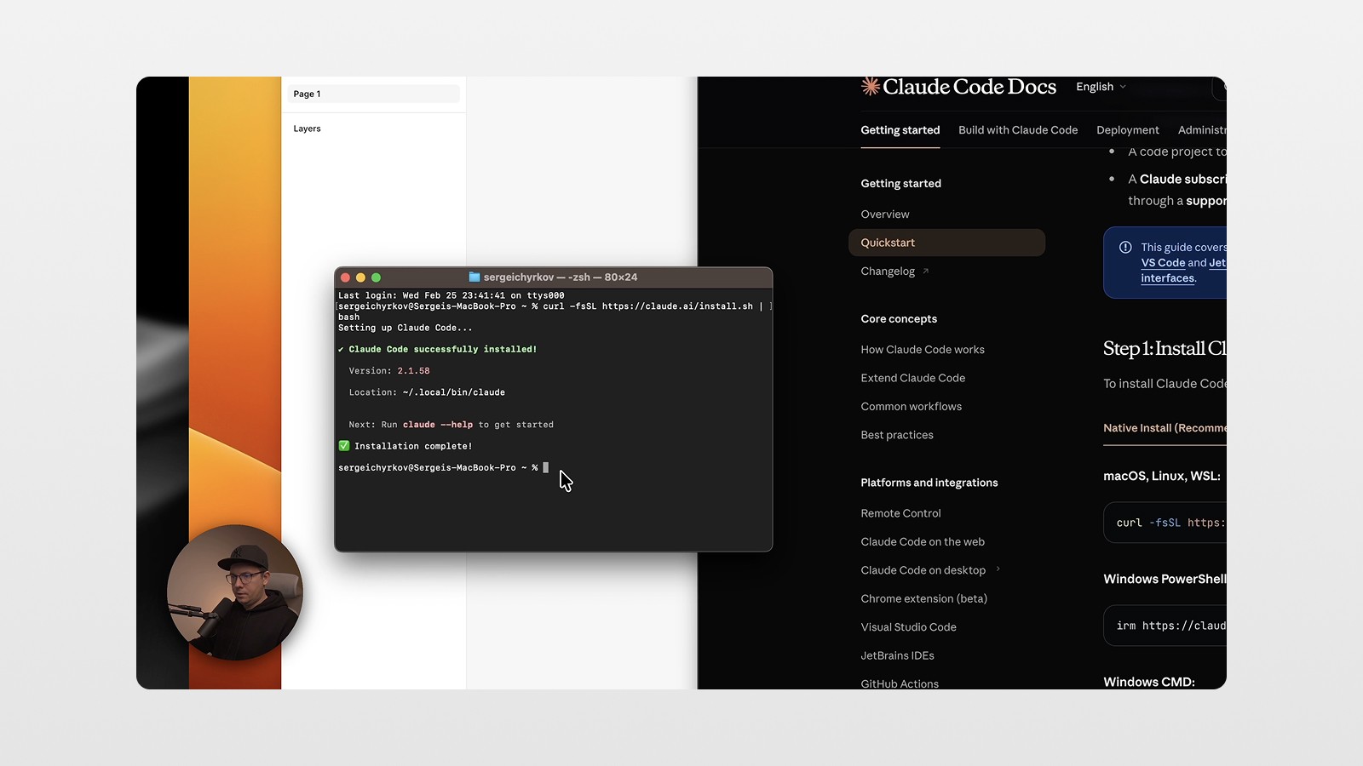This screenshot has height=766, width=1363.
Task: Select the Getting started tab
Action: tap(900, 129)
